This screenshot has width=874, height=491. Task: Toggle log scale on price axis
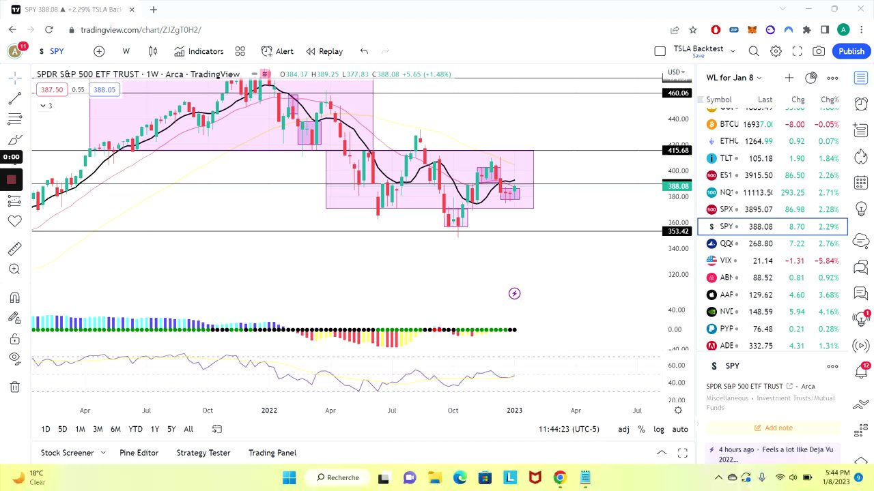659,429
